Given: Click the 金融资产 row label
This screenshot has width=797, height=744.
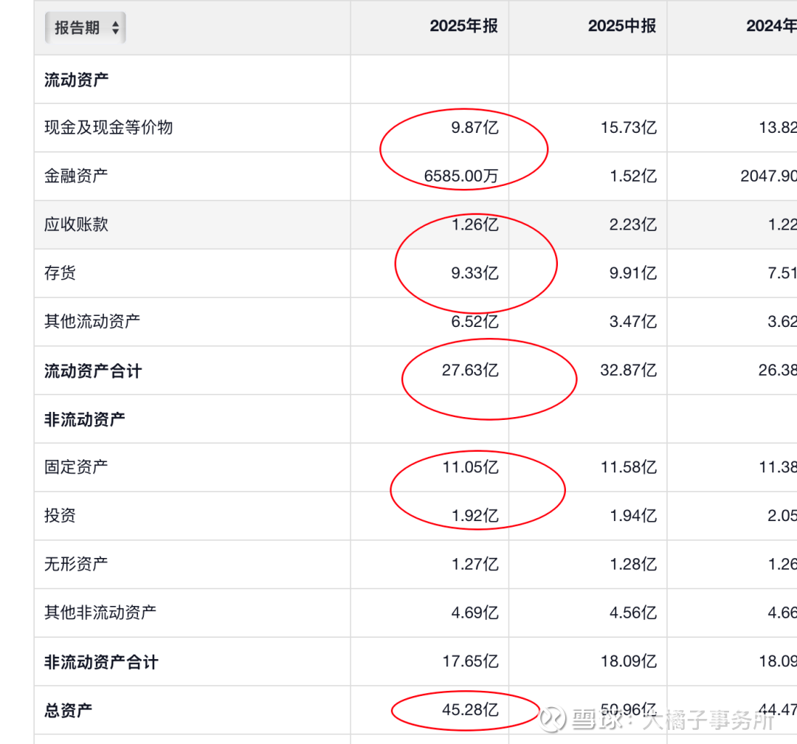Looking at the screenshot, I should (x=76, y=176).
